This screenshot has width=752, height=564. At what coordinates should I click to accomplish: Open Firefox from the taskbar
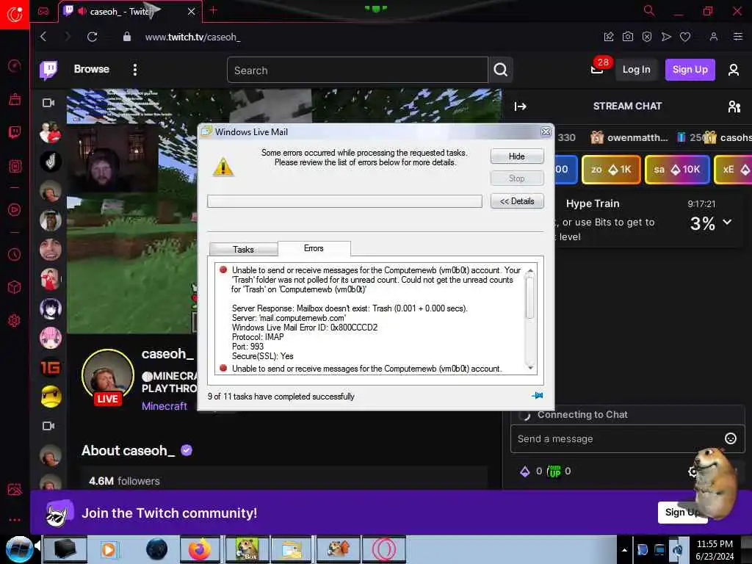click(x=200, y=549)
